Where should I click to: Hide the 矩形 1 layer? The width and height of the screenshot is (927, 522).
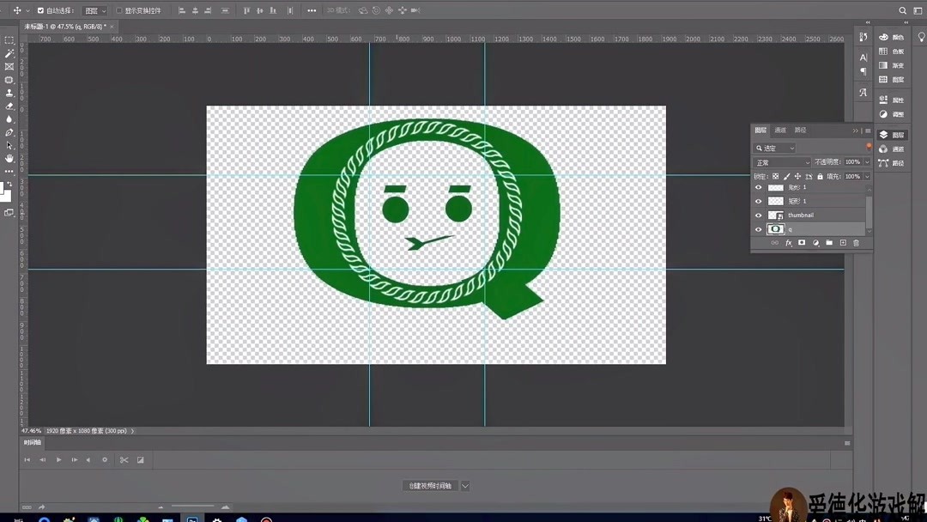tap(759, 202)
